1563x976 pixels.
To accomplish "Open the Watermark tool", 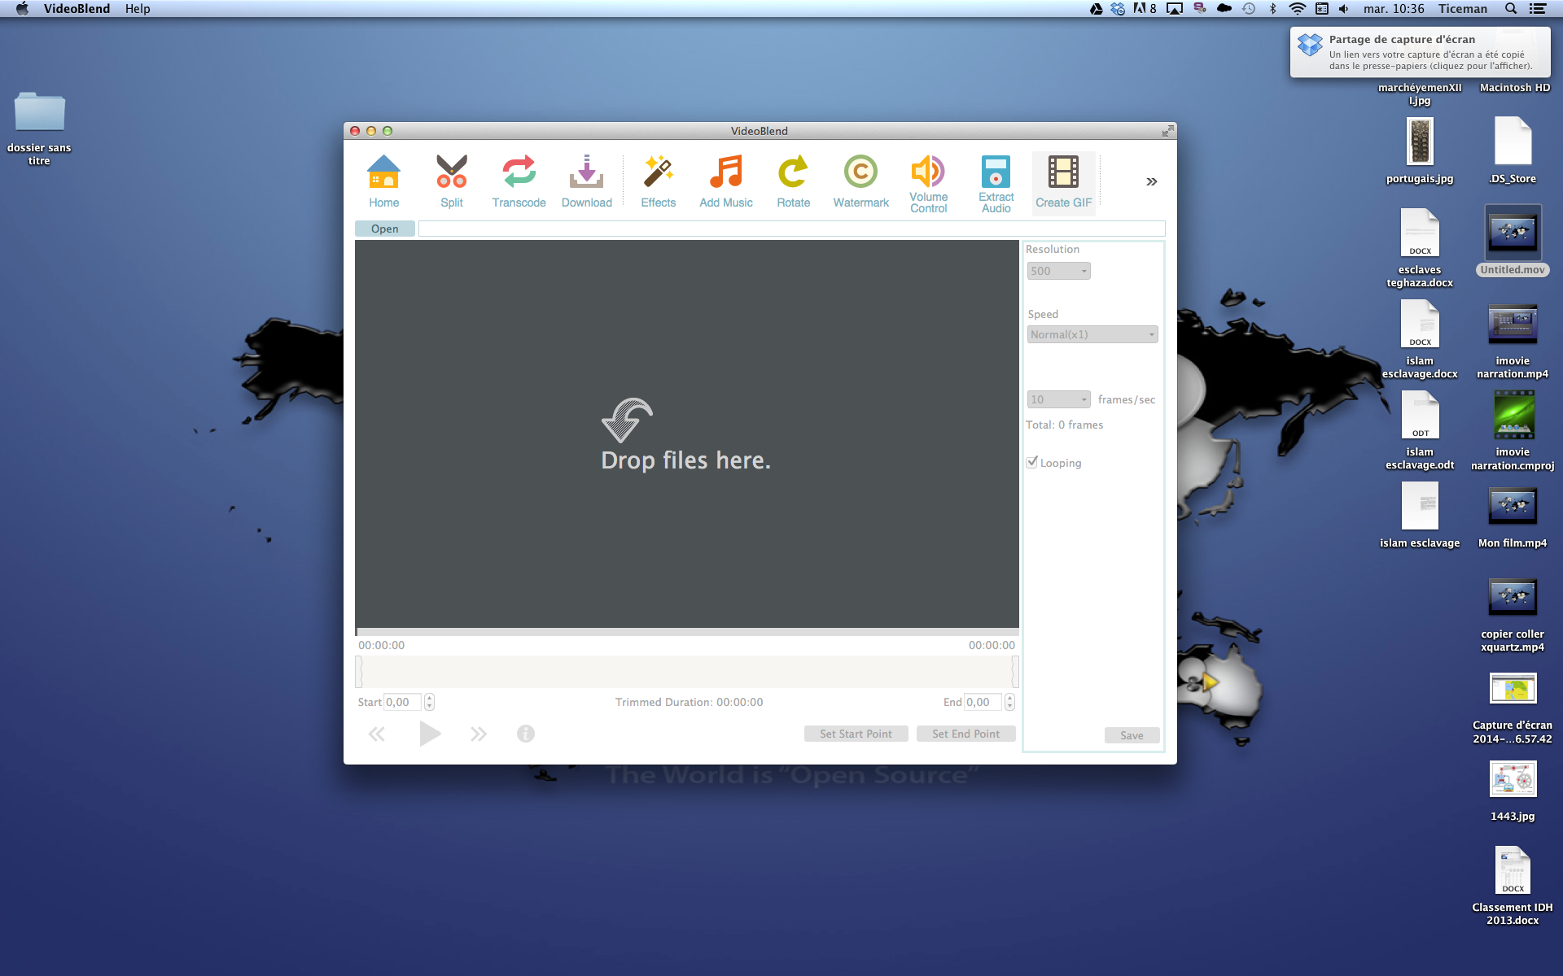I will pos(860,182).
